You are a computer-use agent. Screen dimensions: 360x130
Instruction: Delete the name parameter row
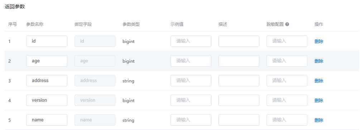[x=319, y=120]
